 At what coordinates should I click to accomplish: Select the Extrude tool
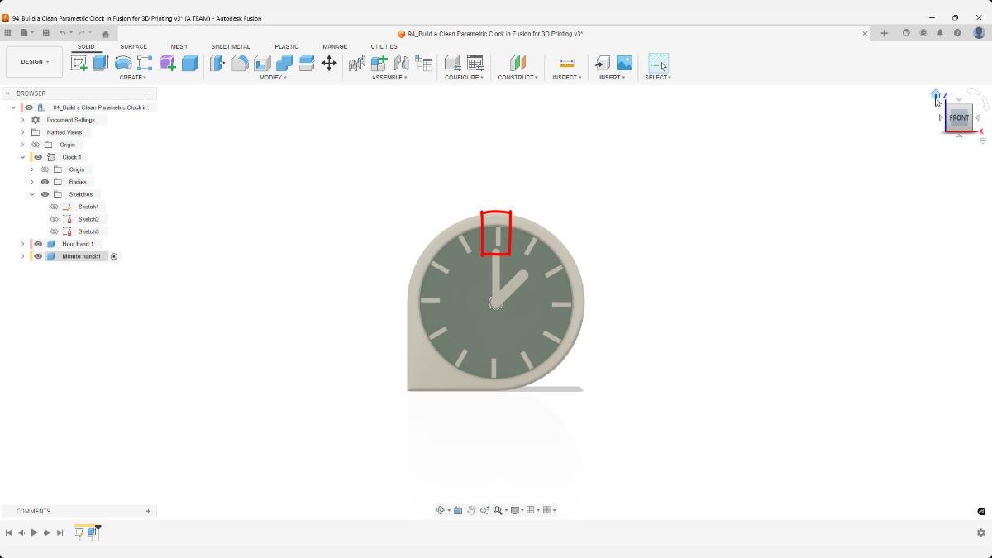pos(99,63)
